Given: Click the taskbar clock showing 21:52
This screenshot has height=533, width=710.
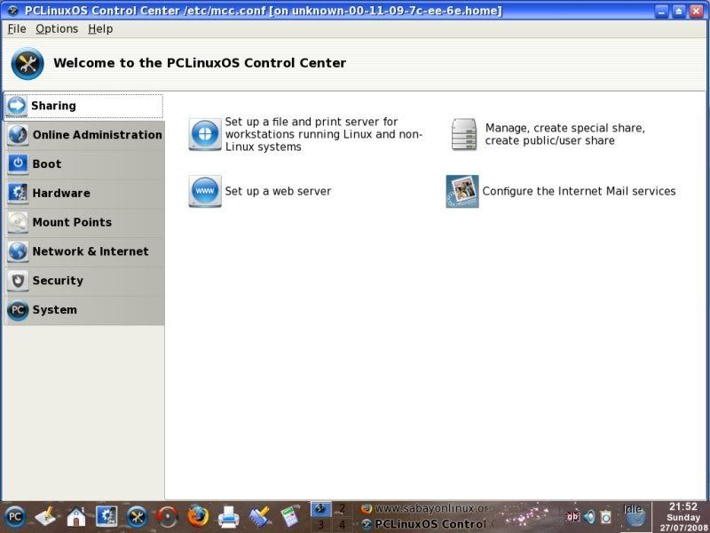Looking at the screenshot, I should [x=682, y=517].
